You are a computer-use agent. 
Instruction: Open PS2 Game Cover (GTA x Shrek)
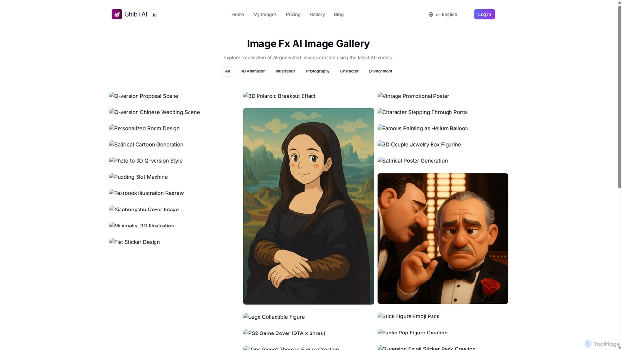284,333
